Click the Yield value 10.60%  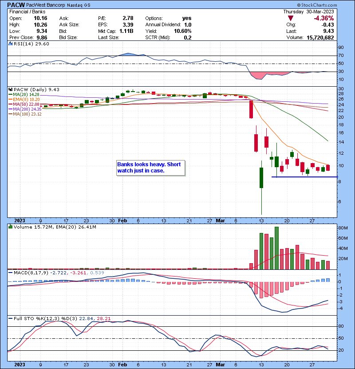point(183,31)
